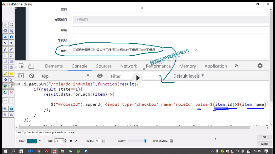Toggle Bold for the text object
This screenshot has height=154, width=275.
pos(71,141)
